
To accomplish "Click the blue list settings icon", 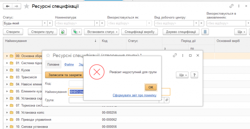I will click(x=205, y=32).
